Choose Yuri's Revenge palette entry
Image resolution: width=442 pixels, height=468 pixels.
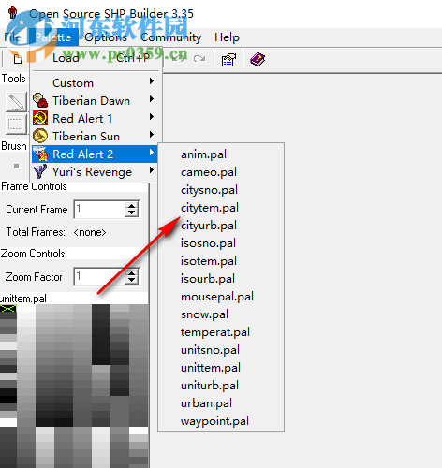tap(95, 172)
